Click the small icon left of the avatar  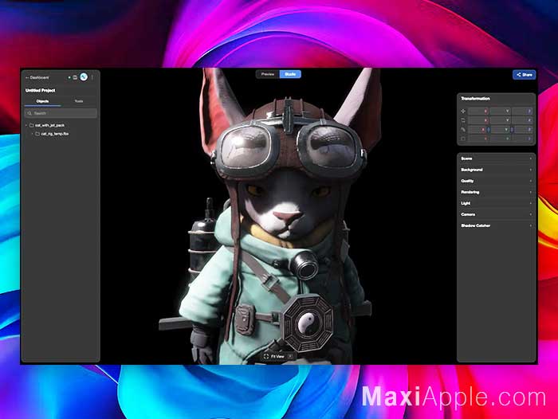[x=75, y=77]
